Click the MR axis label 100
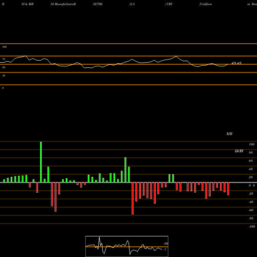Viewport: 257px width, 257px height. point(251,144)
